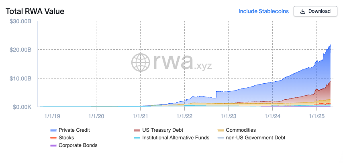Toggle Commodities series visibility label
343x163 pixels.
(241, 130)
